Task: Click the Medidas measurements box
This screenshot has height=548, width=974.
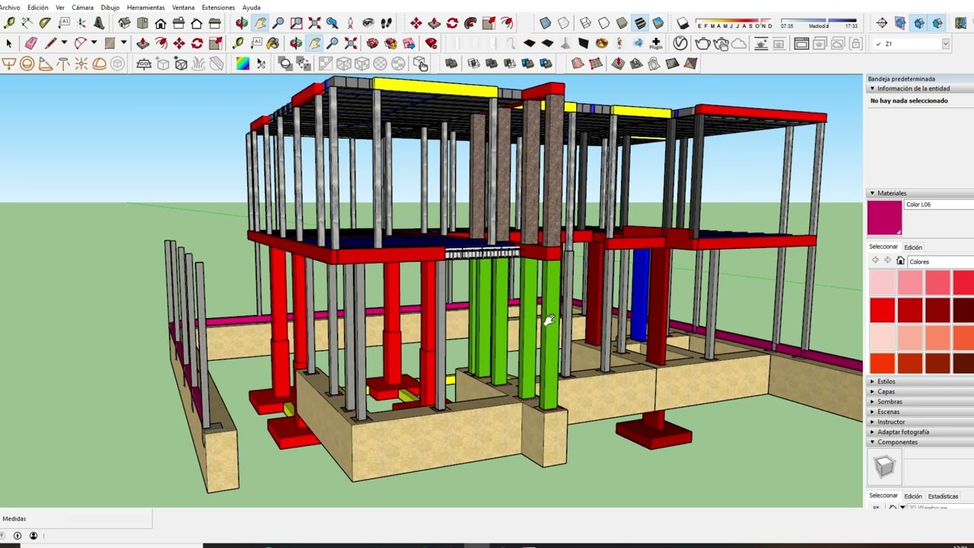Action: click(76, 519)
